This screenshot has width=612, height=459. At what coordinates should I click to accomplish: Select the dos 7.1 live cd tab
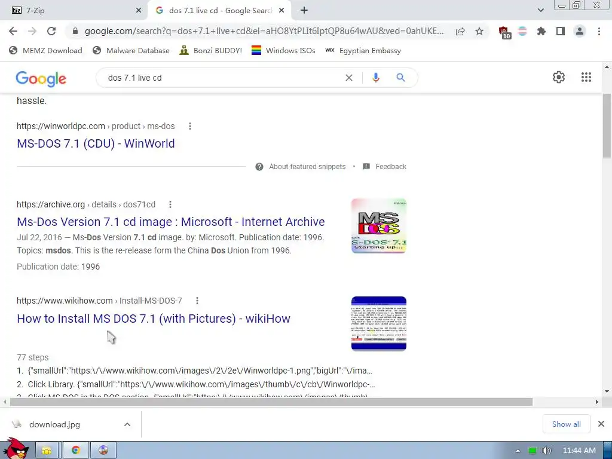pyautogui.click(x=219, y=11)
